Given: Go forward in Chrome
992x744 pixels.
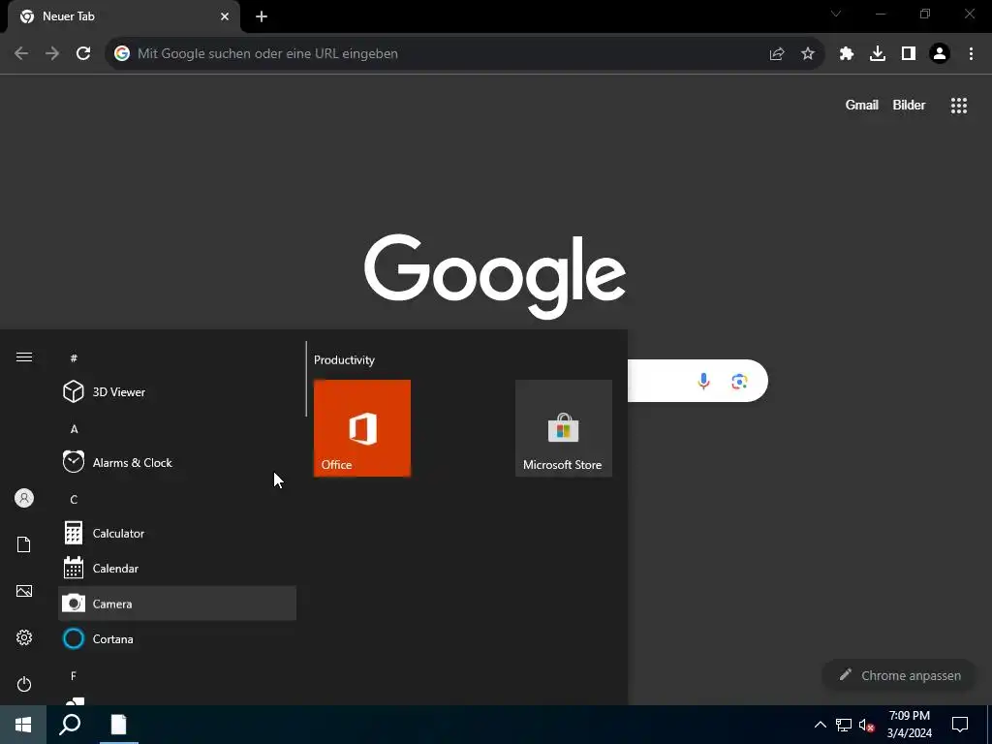Looking at the screenshot, I should [52, 54].
